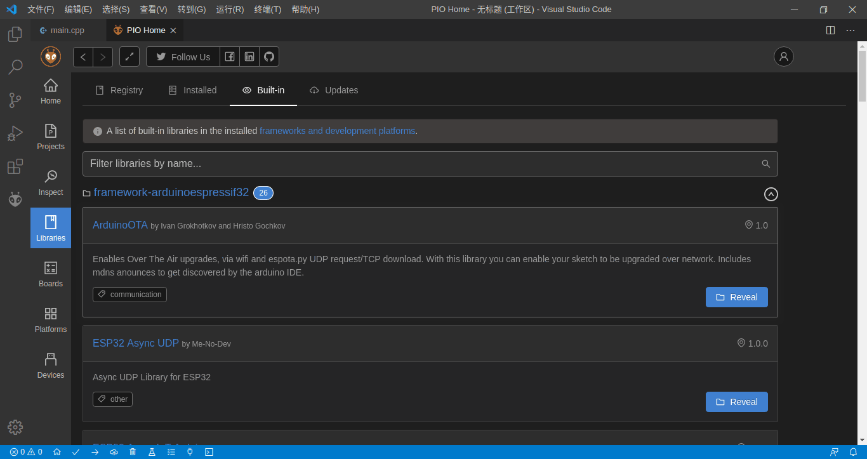
Task: Click the PlatformIO Upload arrow icon
Action: pos(95,452)
